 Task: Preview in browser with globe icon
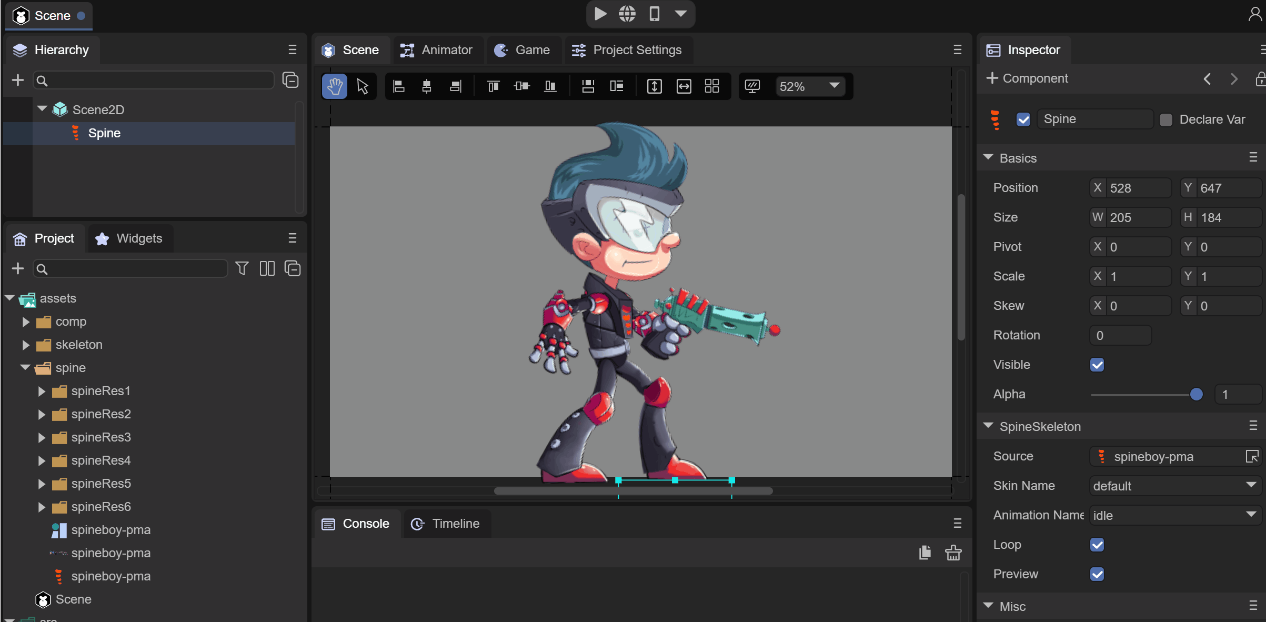coord(627,14)
